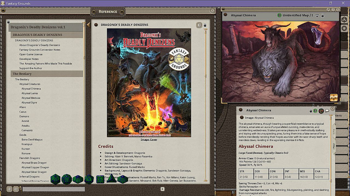
Task: Open Developer Notes entry
Action: 29,59
